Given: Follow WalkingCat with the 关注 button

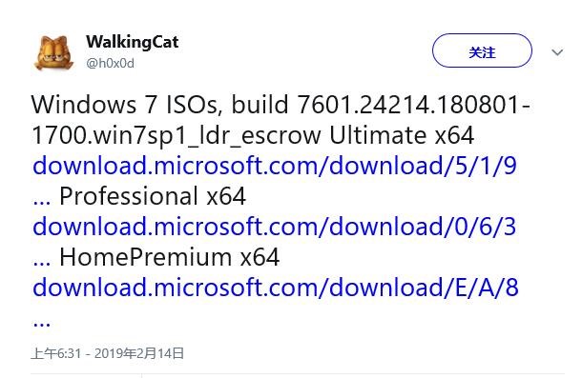Looking at the screenshot, I should tap(482, 50).
